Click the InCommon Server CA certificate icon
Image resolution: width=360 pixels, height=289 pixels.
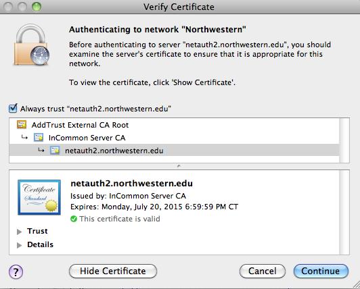[x=39, y=138]
